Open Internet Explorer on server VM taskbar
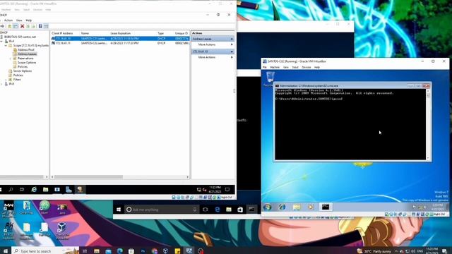The height and width of the screenshot is (254, 452). 34,189
